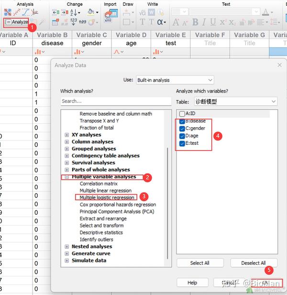Image resolution: width=287 pixels, height=295 pixels.
Task: Check the A:ID variable checkbox
Action: click(x=182, y=114)
